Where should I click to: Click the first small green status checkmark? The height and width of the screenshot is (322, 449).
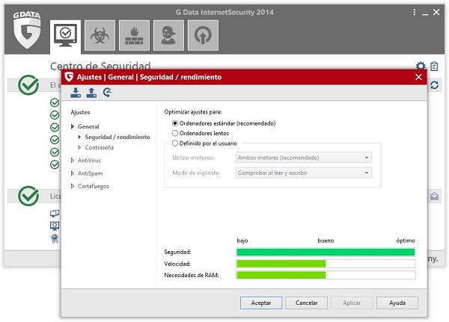(x=55, y=102)
